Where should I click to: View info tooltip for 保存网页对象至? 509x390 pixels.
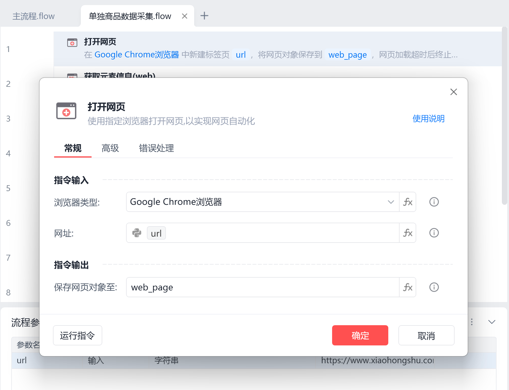point(434,287)
